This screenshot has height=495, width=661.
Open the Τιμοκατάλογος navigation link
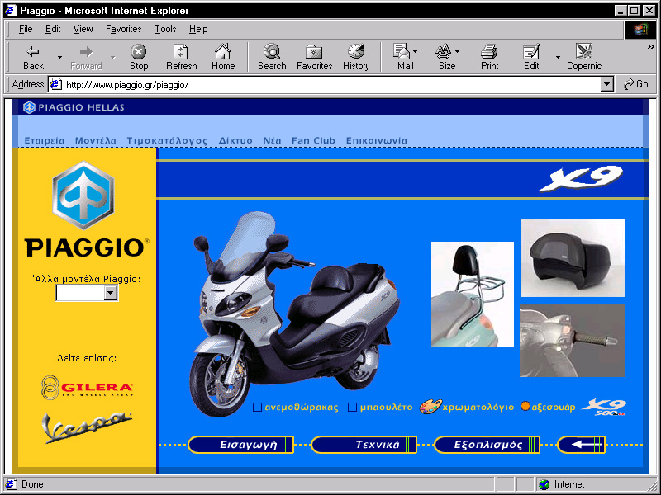coord(168,140)
